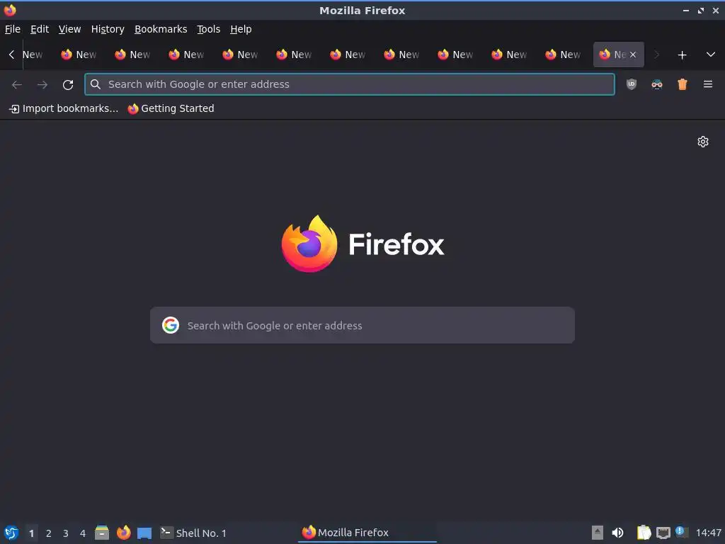Open the network status tray icon

click(663, 533)
